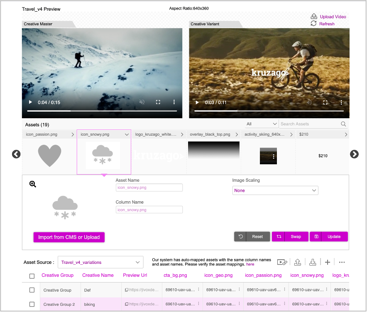Screen dimensions: 367x312
Task: Click the cta_bg.png column header
Action: point(175,275)
